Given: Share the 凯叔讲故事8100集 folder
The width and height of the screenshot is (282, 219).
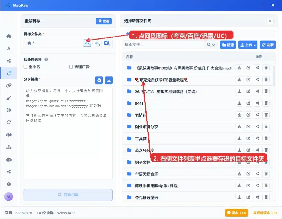Looking at the screenshot, I should coord(257,68).
